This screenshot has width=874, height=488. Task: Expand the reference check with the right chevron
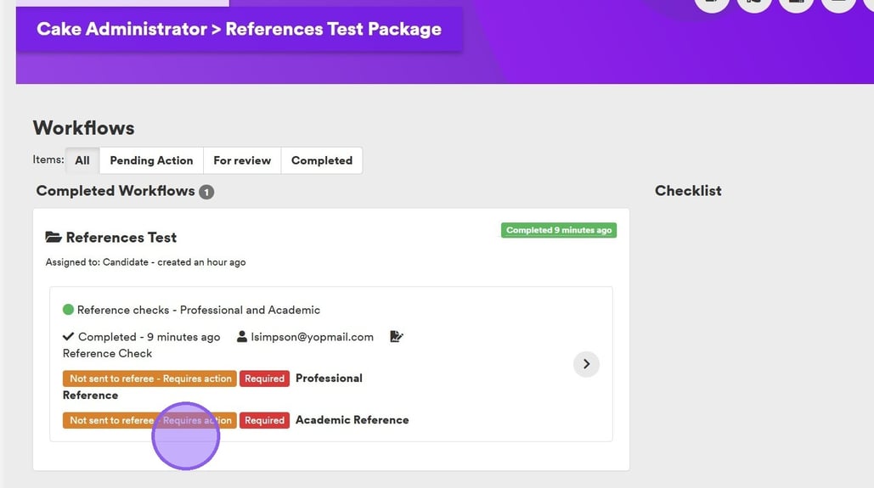(586, 364)
